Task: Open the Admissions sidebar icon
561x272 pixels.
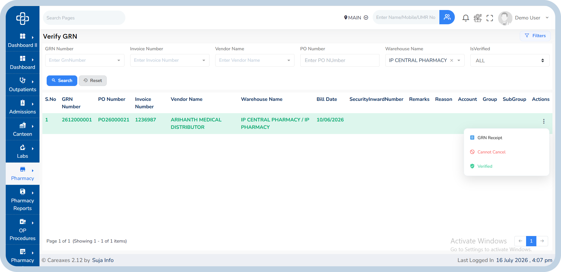Action: (x=22, y=103)
